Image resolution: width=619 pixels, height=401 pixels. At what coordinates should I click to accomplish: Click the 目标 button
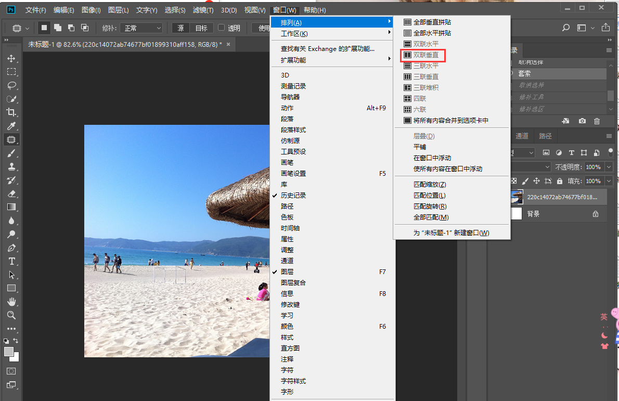pyautogui.click(x=201, y=28)
